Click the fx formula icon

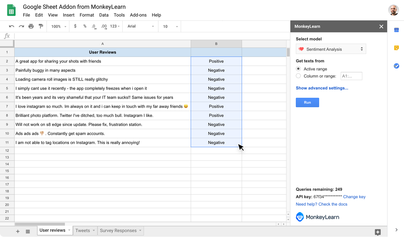[7, 36]
